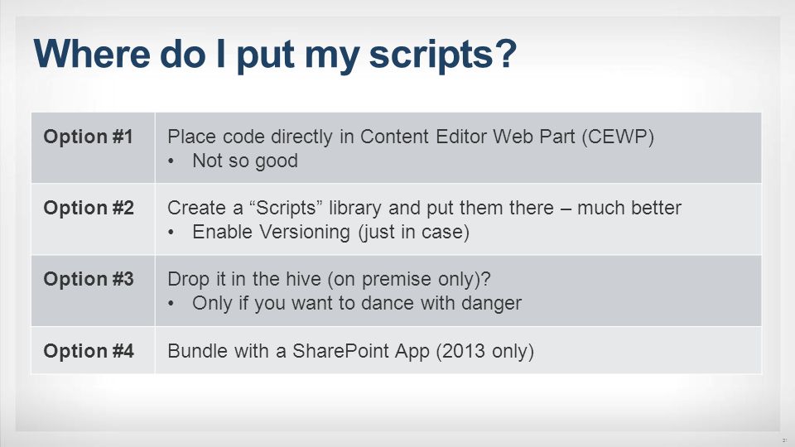Click the slide title "Where do I put my scripts?"

point(275,55)
